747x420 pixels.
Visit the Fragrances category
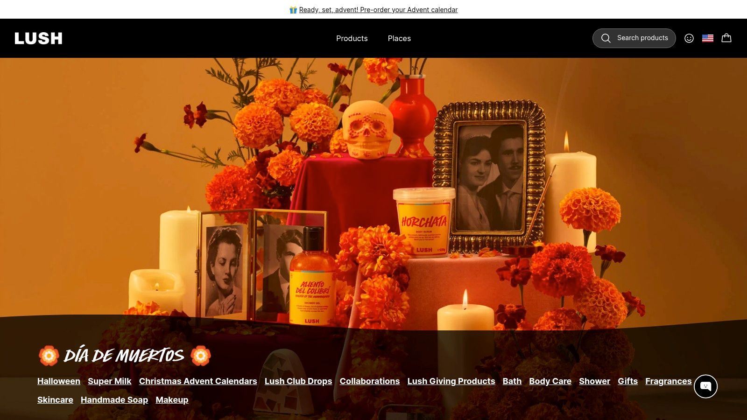coord(669,381)
